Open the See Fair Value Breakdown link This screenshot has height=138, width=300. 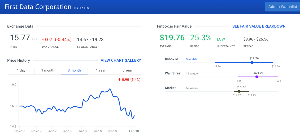(x=259, y=26)
